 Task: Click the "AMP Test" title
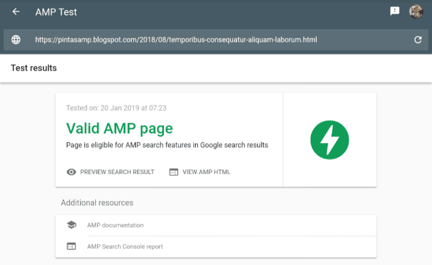(56, 12)
